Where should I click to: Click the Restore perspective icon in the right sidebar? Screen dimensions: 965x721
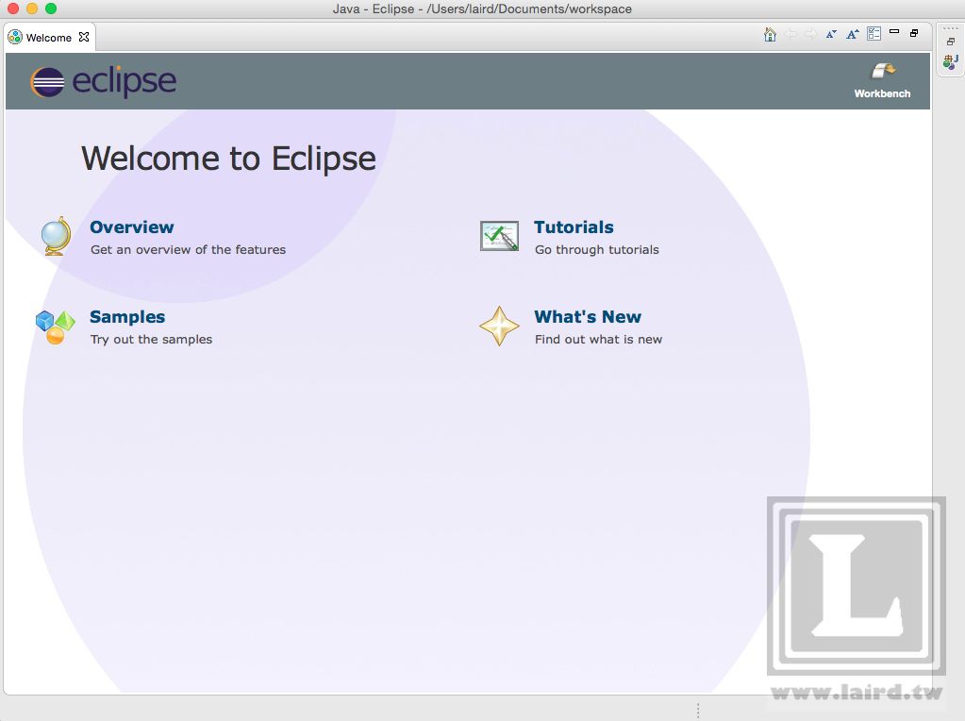click(951, 42)
